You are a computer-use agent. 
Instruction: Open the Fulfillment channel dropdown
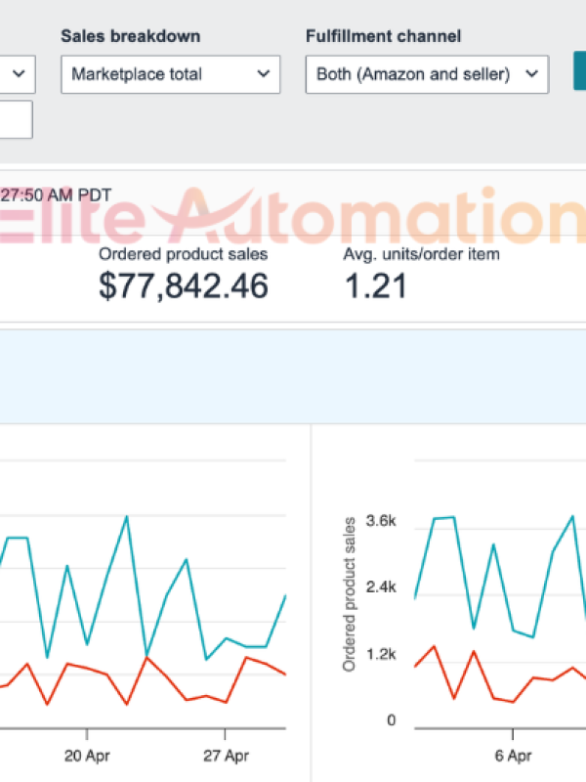427,74
